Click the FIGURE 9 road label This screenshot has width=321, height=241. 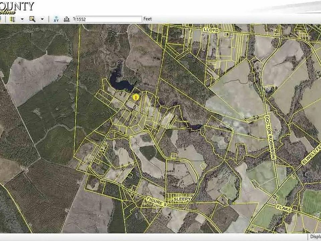tap(156, 202)
